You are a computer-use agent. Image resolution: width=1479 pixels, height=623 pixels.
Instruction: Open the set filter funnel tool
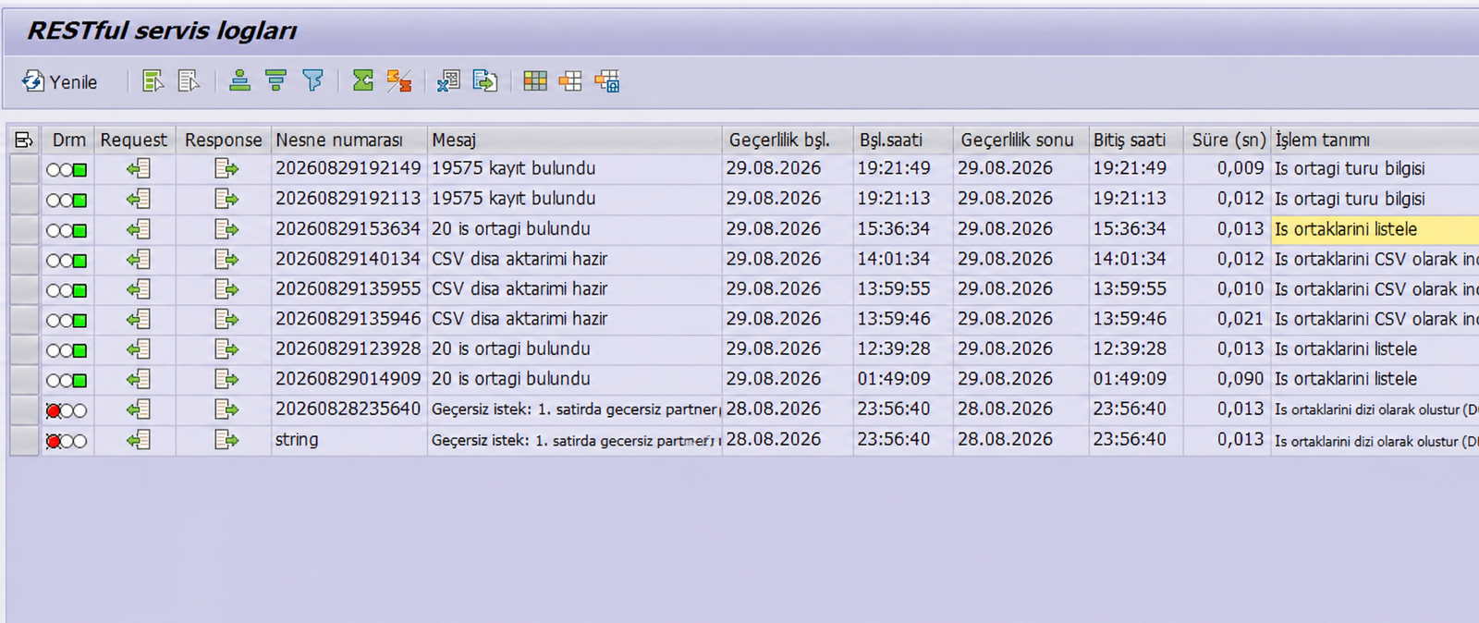pos(312,81)
